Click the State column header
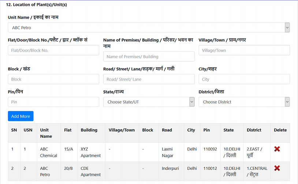Image resolution: width=298 pixels, height=184 pixels. click(x=228, y=130)
